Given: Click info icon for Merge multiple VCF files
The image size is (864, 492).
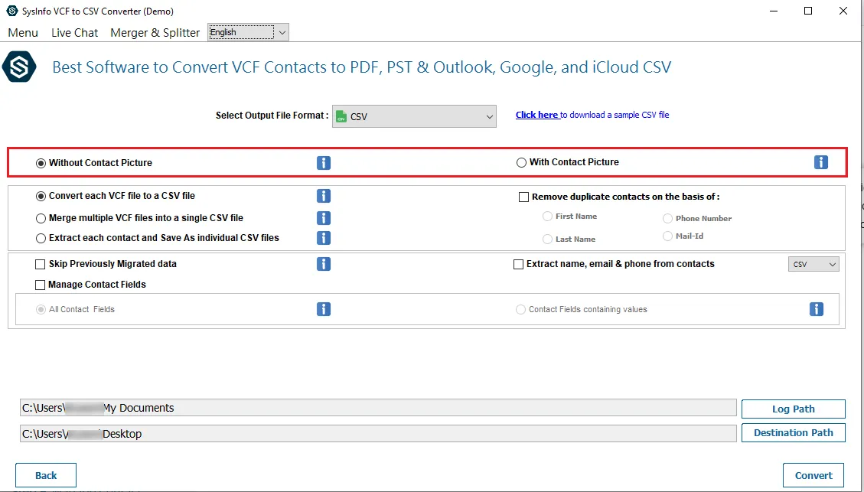Looking at the screenshot, I should pyautogui.click(x=324, y=218).
